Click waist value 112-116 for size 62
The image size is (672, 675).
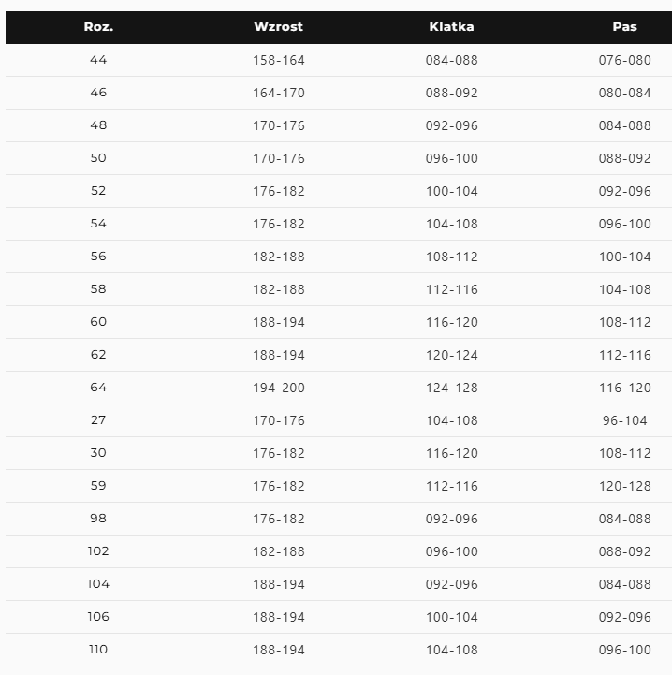coord(624,355)
